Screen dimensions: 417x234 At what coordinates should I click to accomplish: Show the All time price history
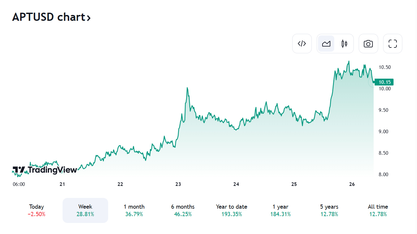(378, 210)
